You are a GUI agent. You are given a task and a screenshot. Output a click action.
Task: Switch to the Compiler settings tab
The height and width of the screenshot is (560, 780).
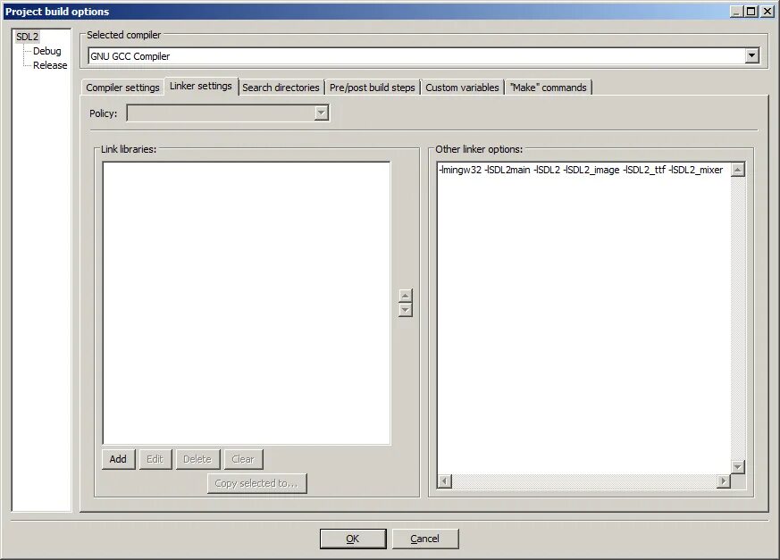tap(122, 88)
